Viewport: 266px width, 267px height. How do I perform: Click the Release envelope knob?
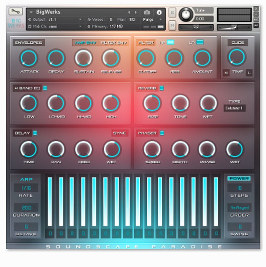(111, 58)
